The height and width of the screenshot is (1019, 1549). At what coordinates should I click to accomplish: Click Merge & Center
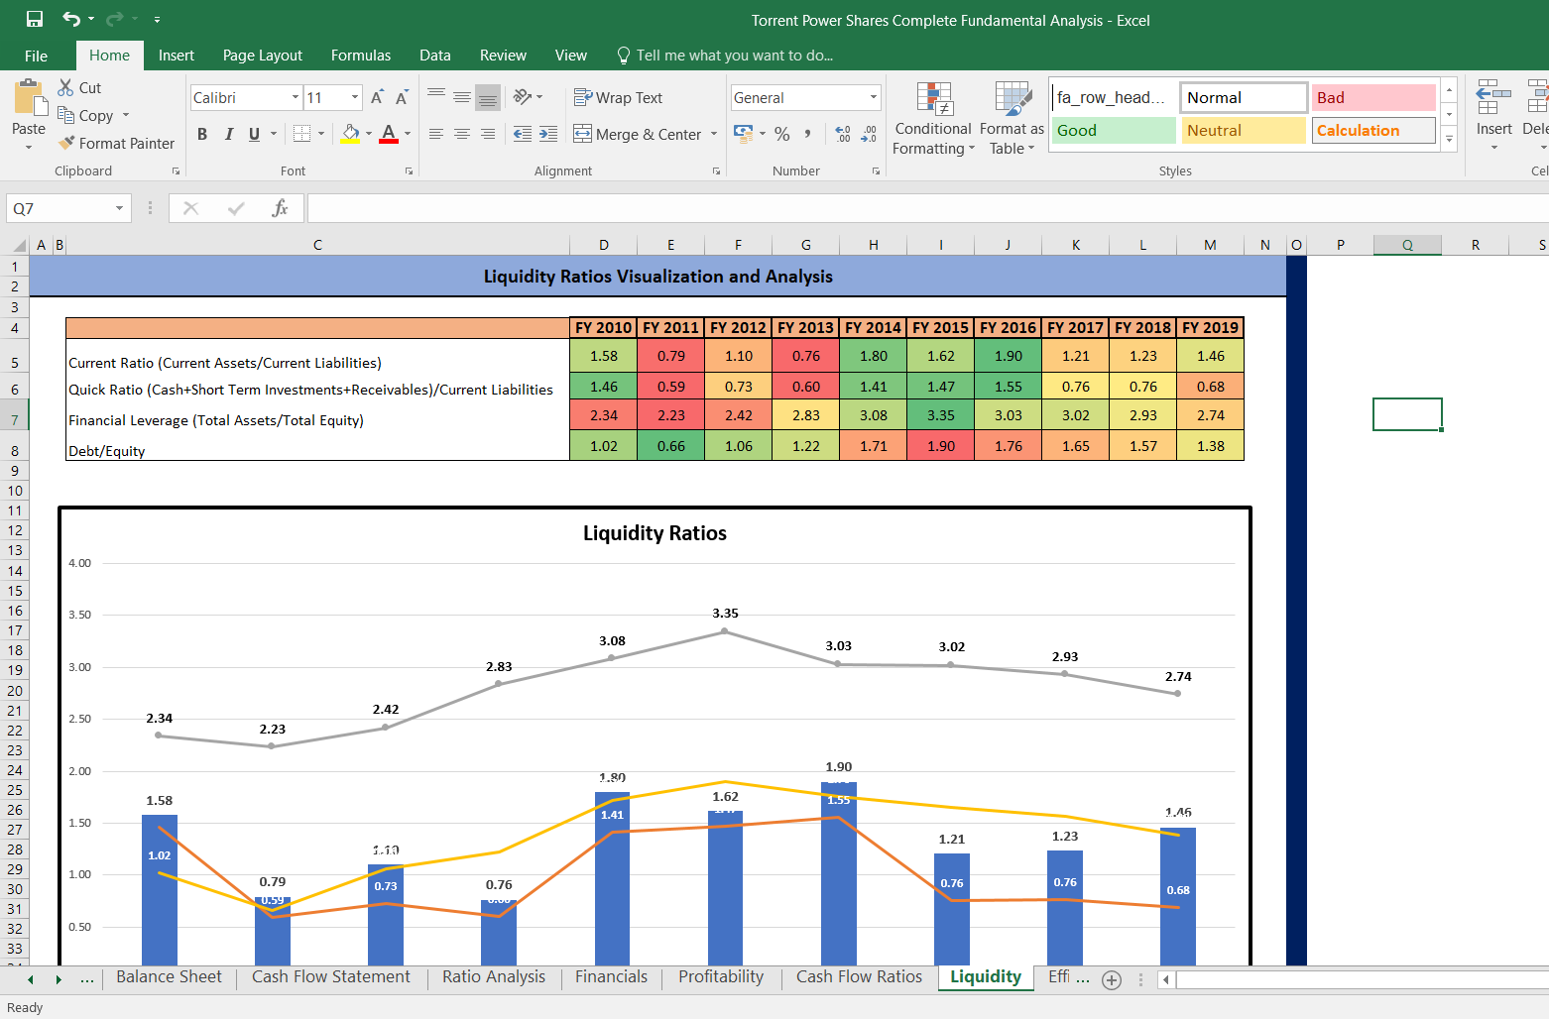[x=638, y=134]
